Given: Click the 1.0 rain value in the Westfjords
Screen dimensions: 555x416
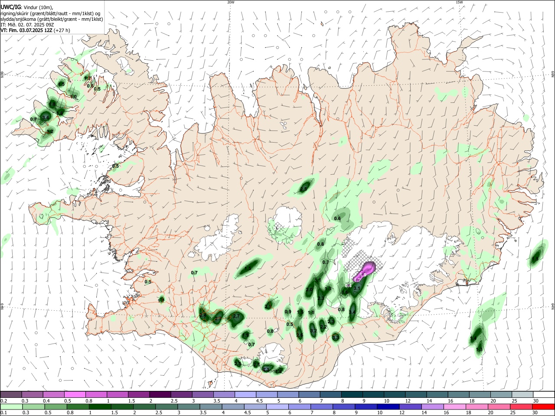Looking at the screenshot, I should tap(74, 97).
